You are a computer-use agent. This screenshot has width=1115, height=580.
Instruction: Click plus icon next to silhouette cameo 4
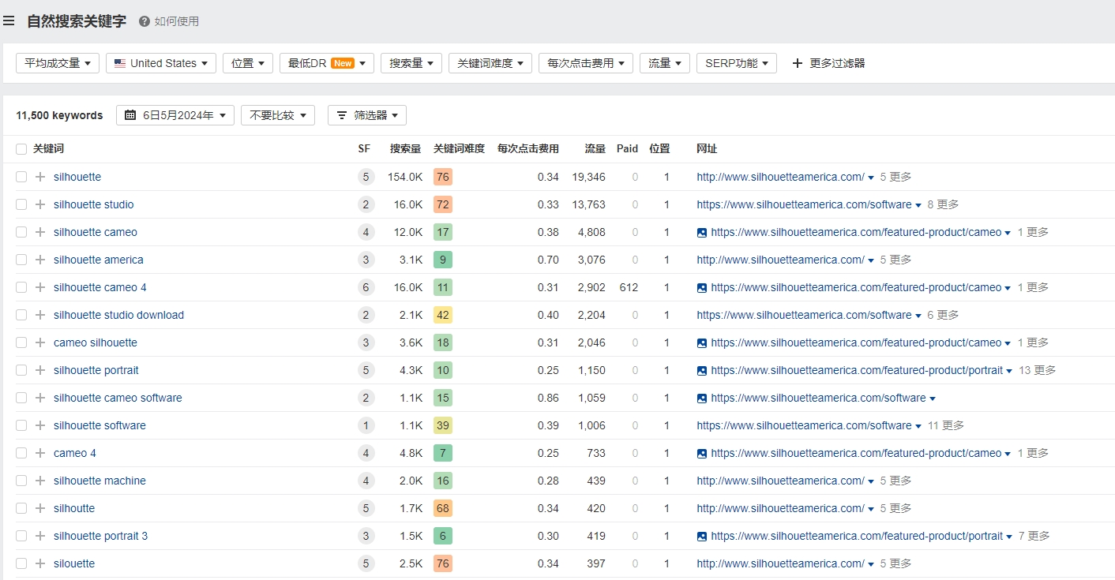[40, 287]
